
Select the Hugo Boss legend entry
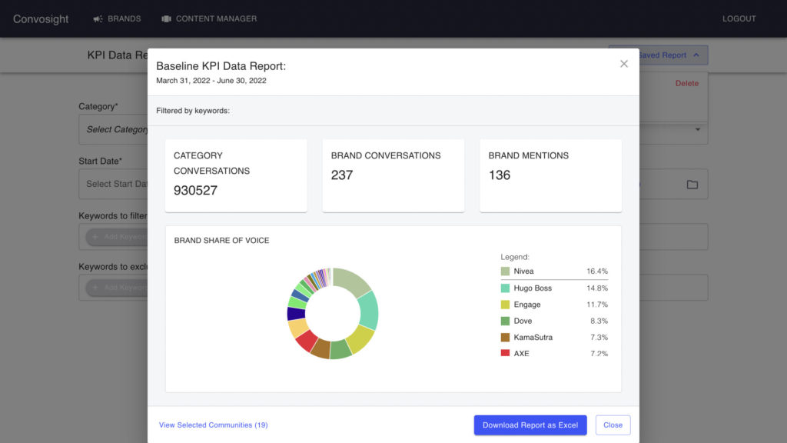point(533,288)
